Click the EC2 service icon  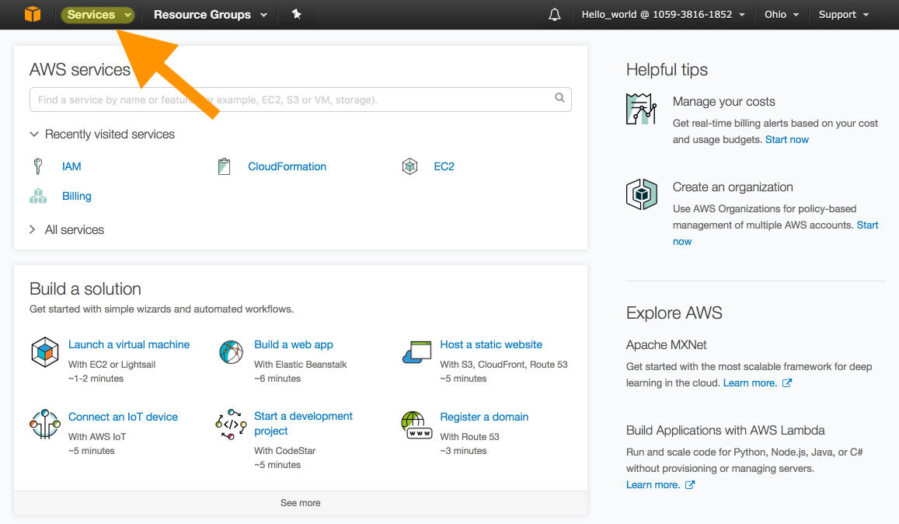click(x=410, y=166)
